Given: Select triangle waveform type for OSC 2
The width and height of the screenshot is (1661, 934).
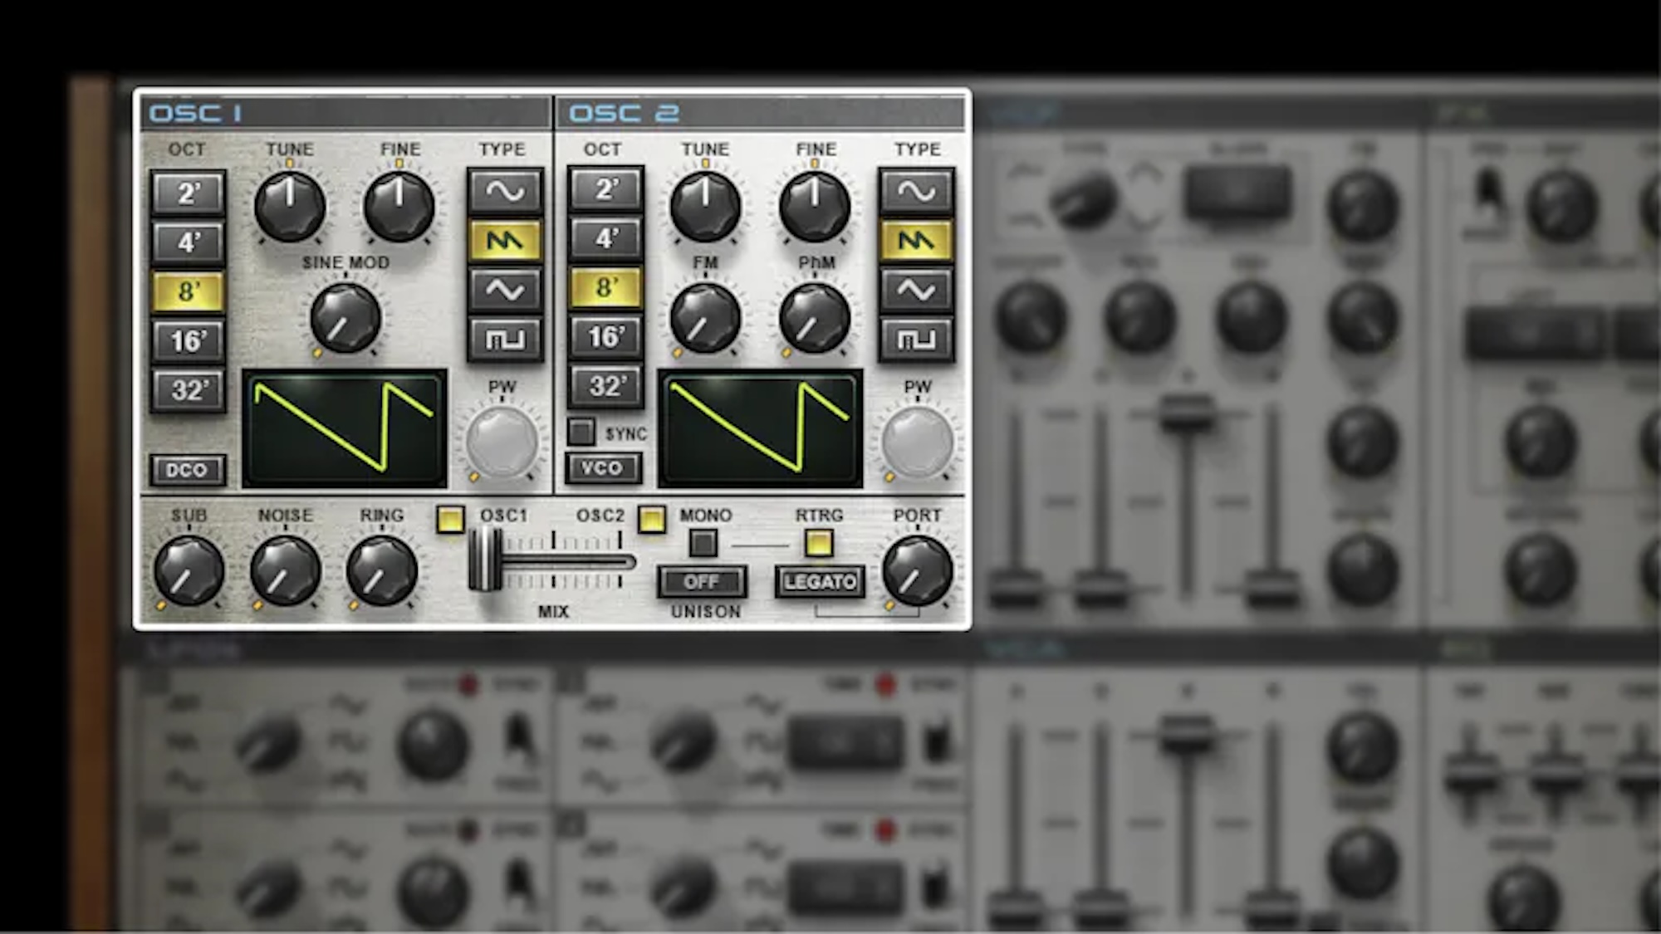Looking at the screenshot, I should 916,290.
